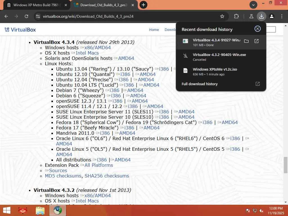Viewport: 288px width, 216px height.
Task: Download 4.3.4 Windows hosts x86/AMD64
Action: [x=97, y=48]
